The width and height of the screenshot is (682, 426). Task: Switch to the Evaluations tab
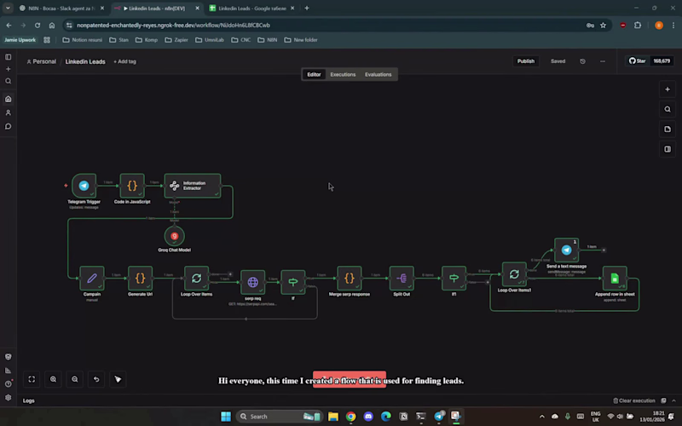[x=378, y=74]
